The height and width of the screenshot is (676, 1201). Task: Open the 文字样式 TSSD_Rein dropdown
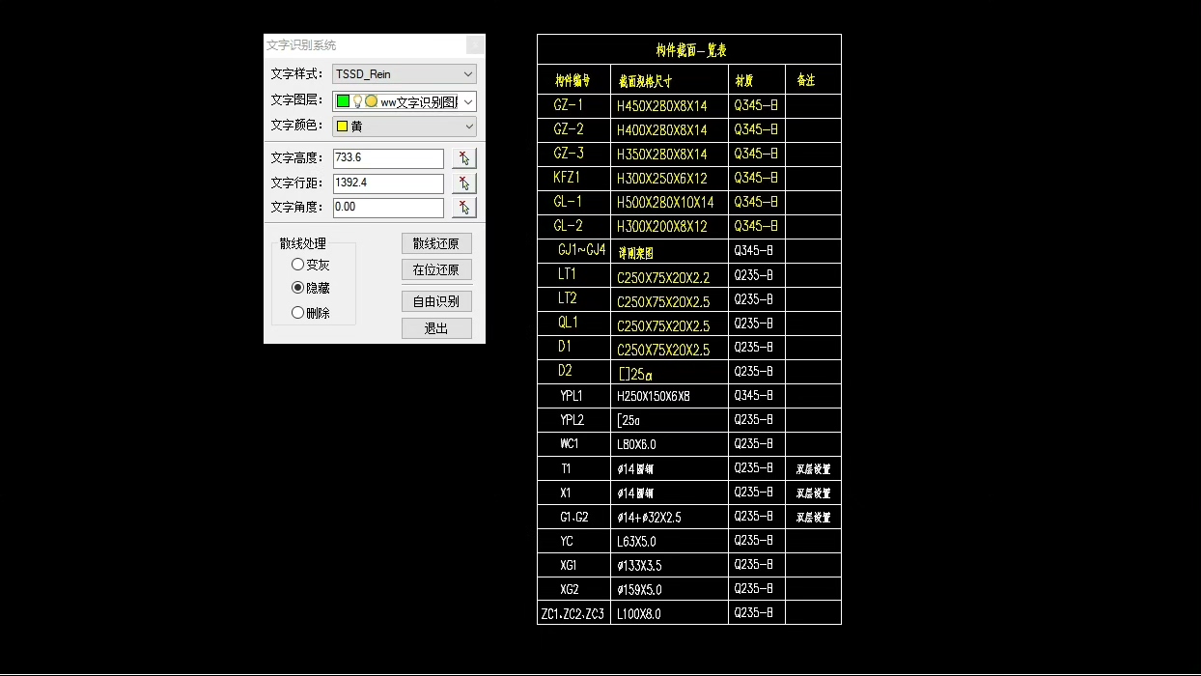coord(405,74)
